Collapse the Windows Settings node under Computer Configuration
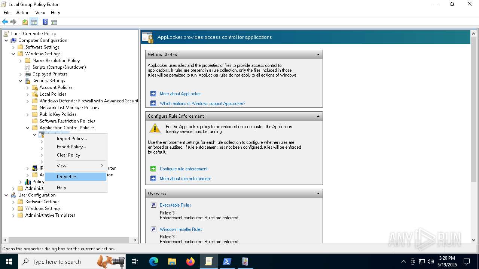This screenshot has width=479, height=269. click(x=13, y=54)
